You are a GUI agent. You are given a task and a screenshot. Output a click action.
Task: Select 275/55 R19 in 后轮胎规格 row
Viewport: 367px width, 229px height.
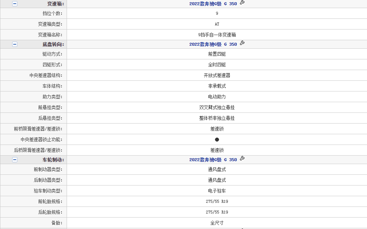pyautogui.click(x=217, y=212)
